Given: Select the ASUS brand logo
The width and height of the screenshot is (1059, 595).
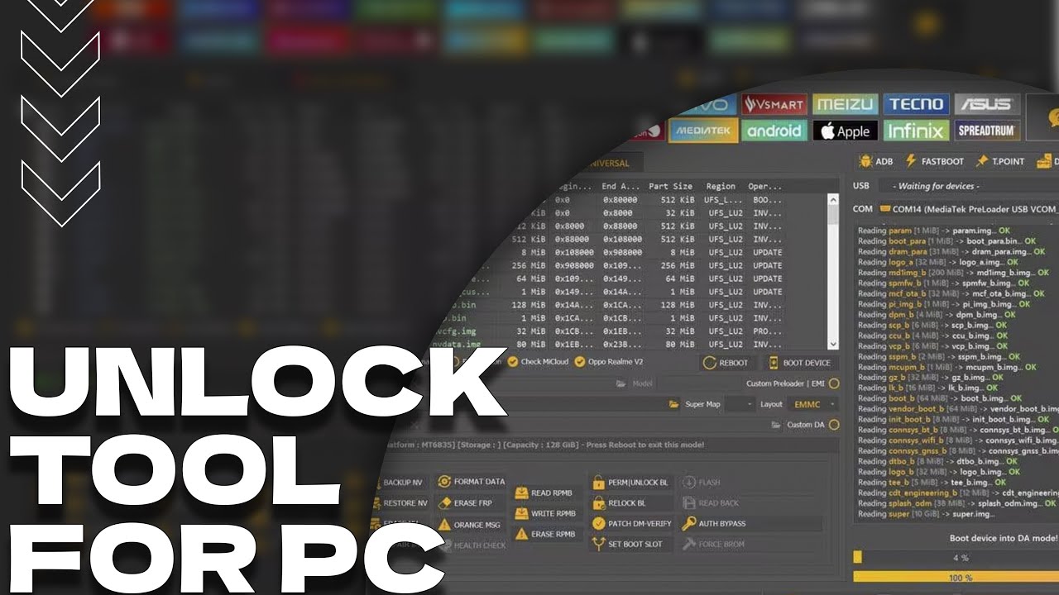Looking at the screenshot, I should (x=987, y=104).
